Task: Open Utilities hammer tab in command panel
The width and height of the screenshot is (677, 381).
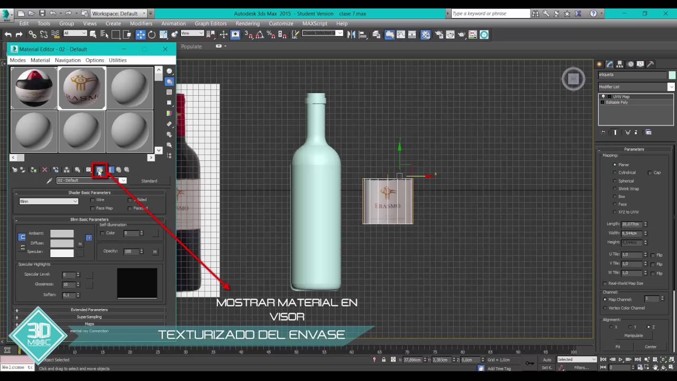Action: pyautogui.click(x=651, y=64)
